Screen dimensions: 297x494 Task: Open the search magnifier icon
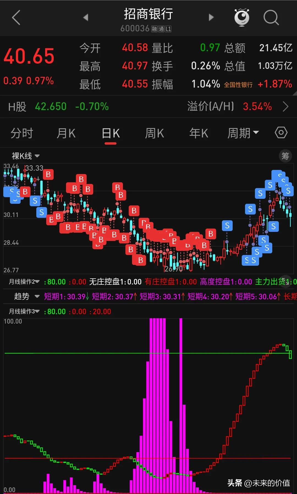271,18
